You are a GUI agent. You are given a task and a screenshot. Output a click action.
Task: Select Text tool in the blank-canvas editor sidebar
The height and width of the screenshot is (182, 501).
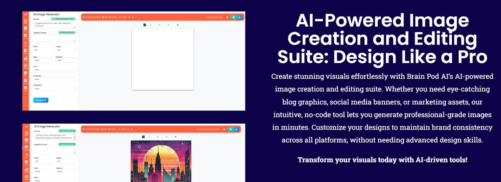coord(25,44)
